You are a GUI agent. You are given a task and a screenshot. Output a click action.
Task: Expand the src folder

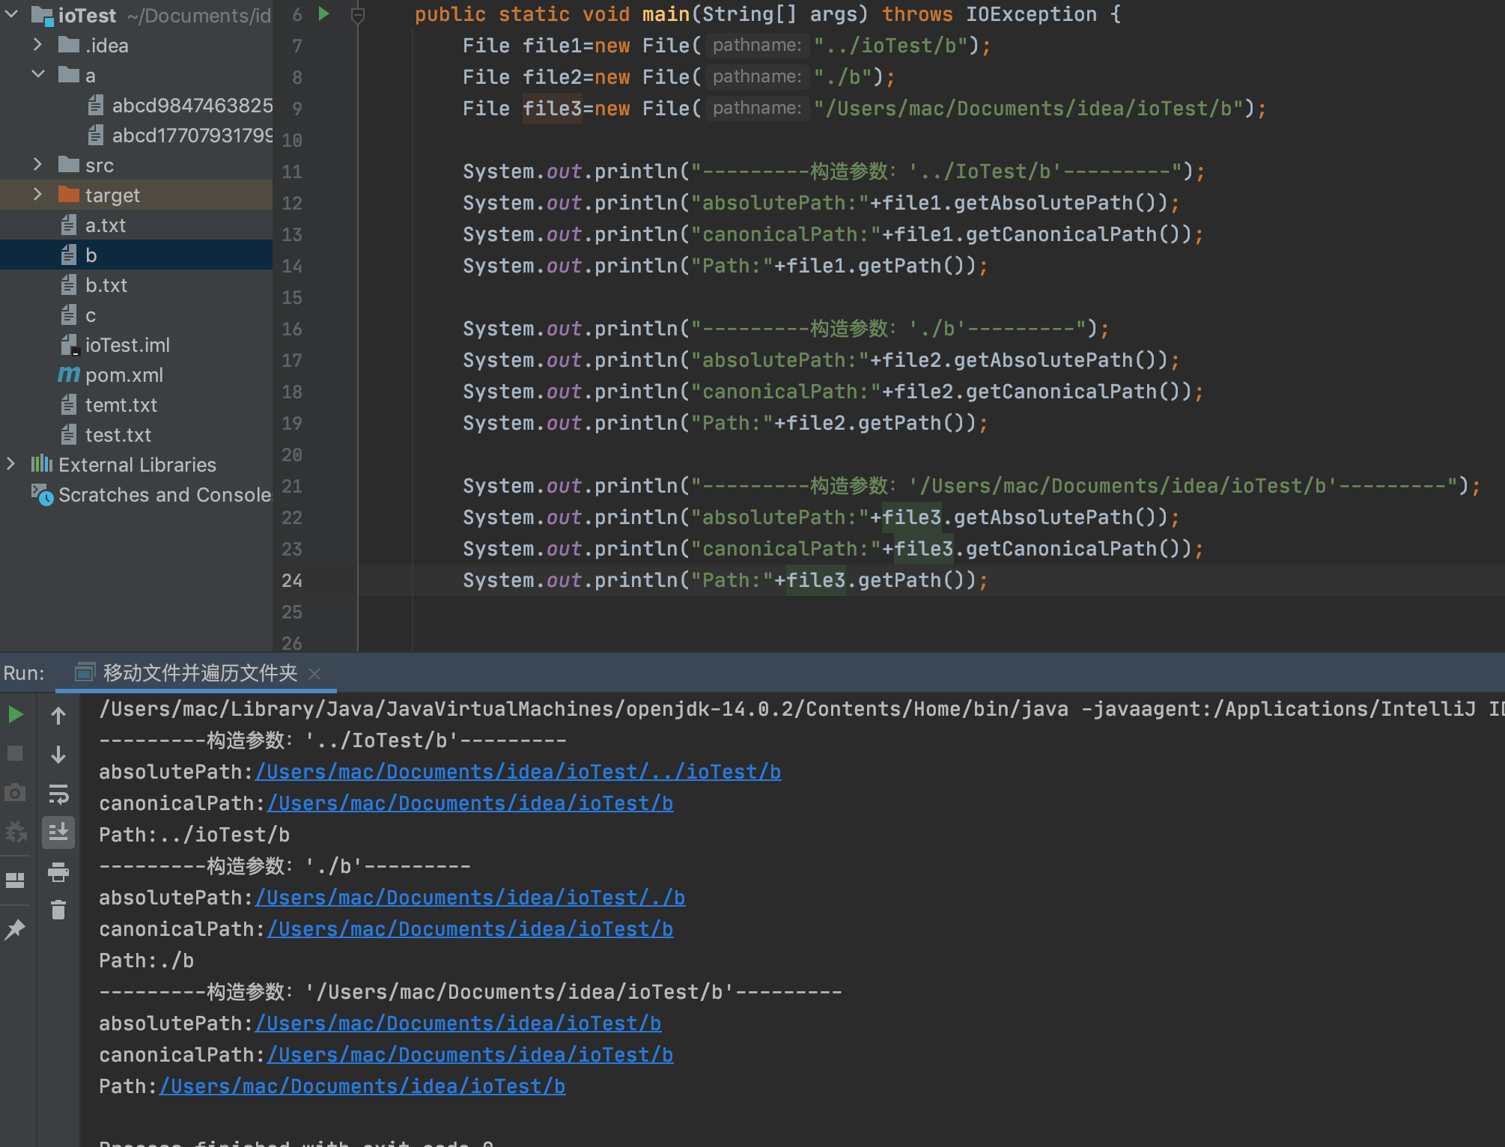37,165
